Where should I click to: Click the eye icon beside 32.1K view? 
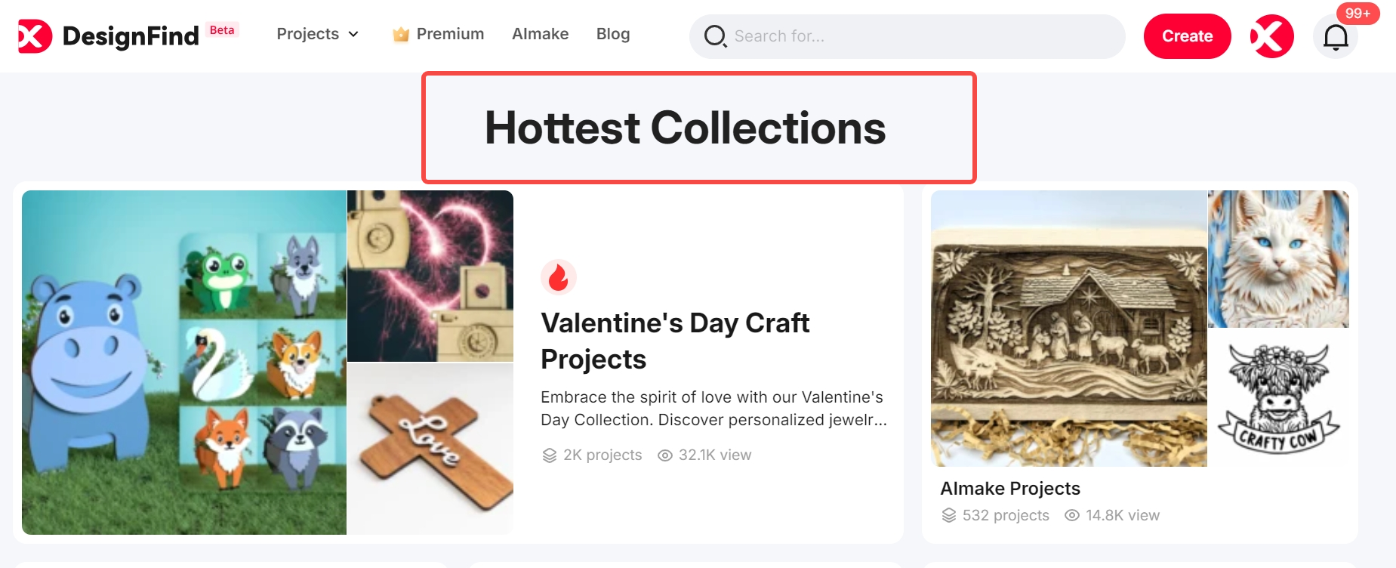tap(665, 455)
